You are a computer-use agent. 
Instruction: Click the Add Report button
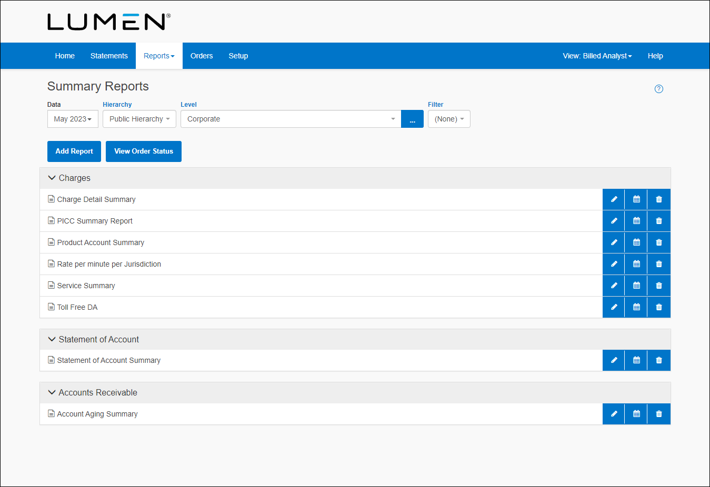(x=74, y=151)
